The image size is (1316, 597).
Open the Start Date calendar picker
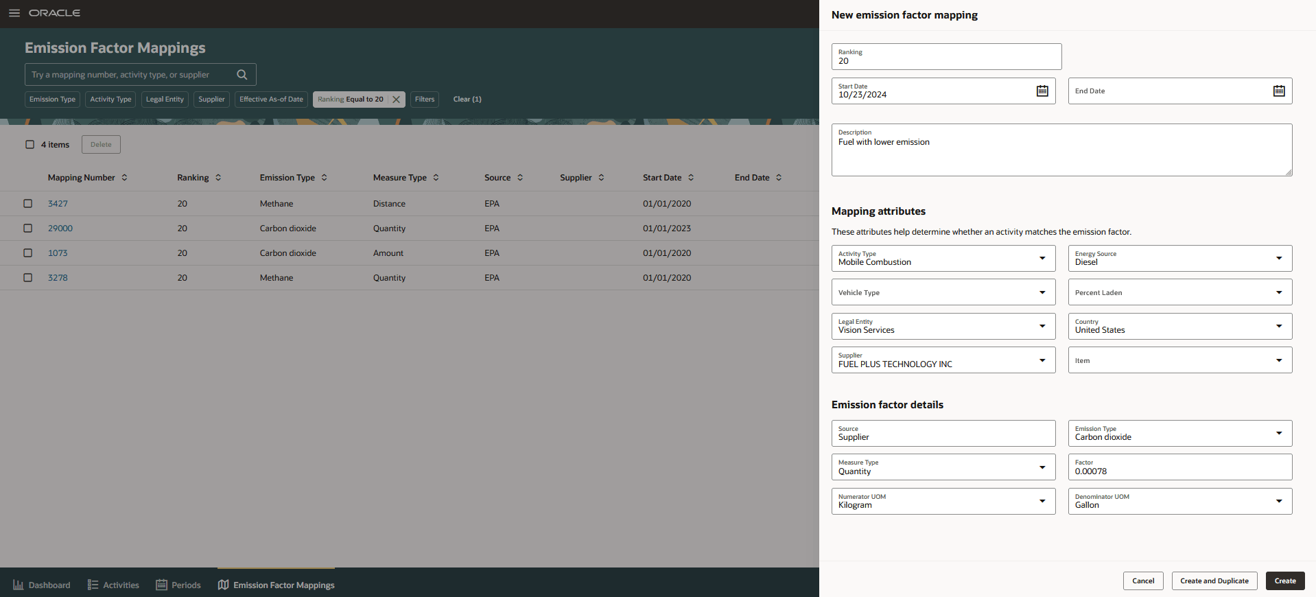click(x=1042, y=91)
